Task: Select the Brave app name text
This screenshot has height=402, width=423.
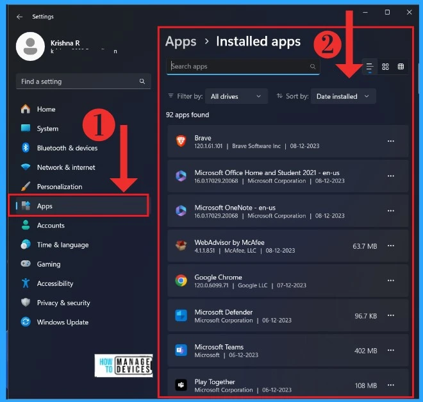Action: click(203, 138)
